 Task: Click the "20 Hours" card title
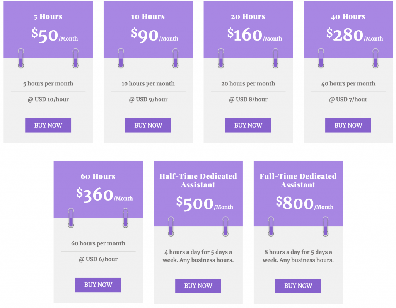tap(248, 17)
